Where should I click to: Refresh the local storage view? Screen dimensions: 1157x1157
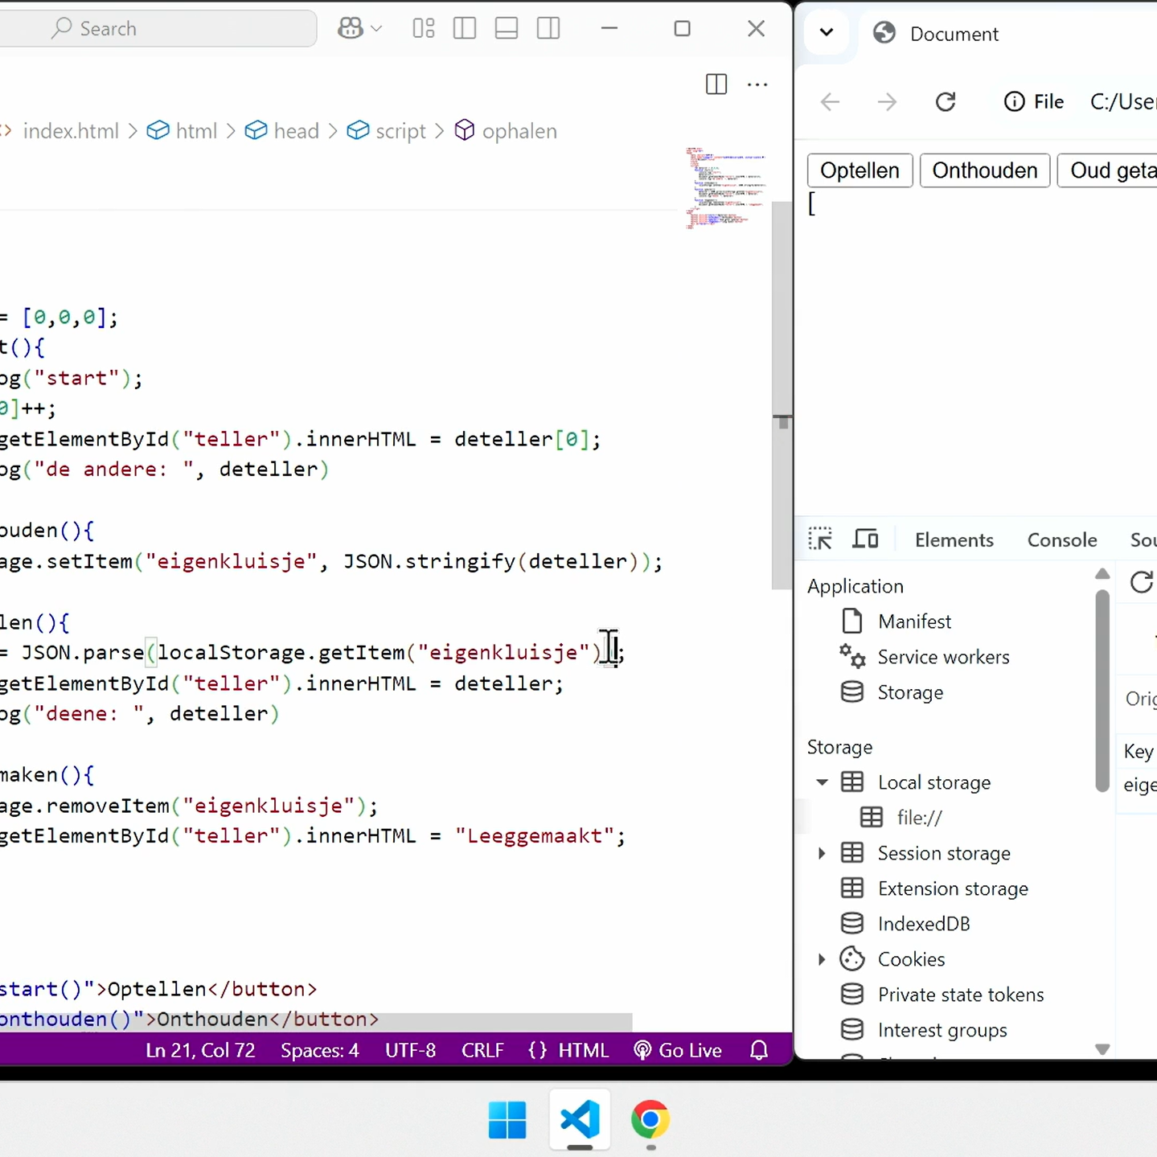tap(1141, 582)
